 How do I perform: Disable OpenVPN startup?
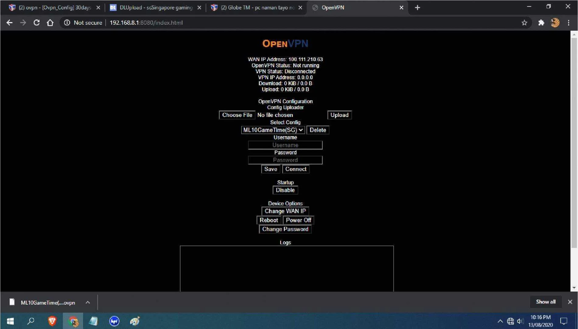coord(285,190)
